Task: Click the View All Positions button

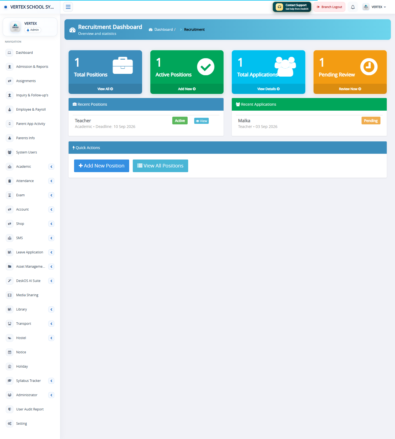Action: coord(160,166)
